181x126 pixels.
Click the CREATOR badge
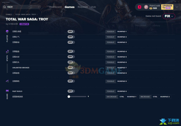[24, 24]
